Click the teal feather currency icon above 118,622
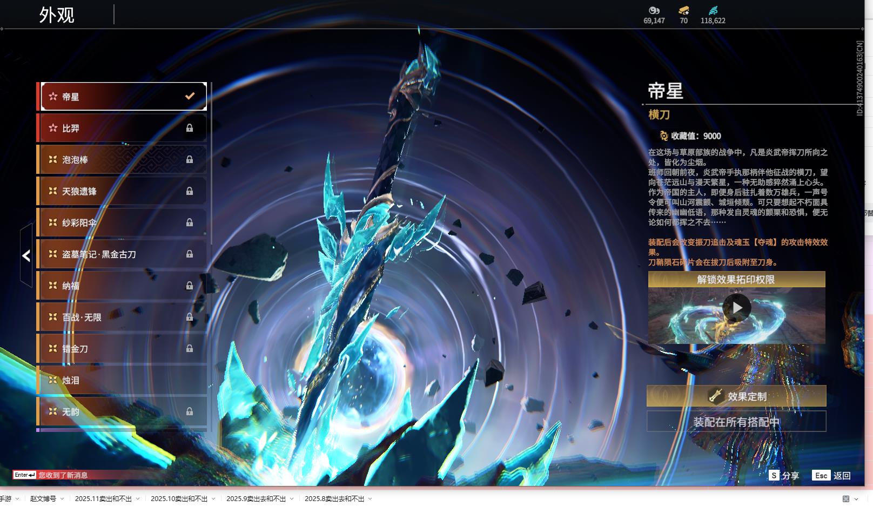The image size is (873, 507). point(713,10)
